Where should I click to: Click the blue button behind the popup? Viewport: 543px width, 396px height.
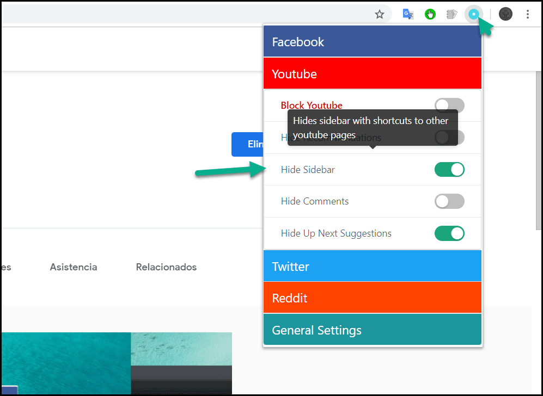click(247, 144)
